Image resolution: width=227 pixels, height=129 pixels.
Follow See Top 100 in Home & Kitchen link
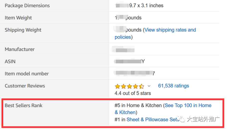click(x=163, y=109)
